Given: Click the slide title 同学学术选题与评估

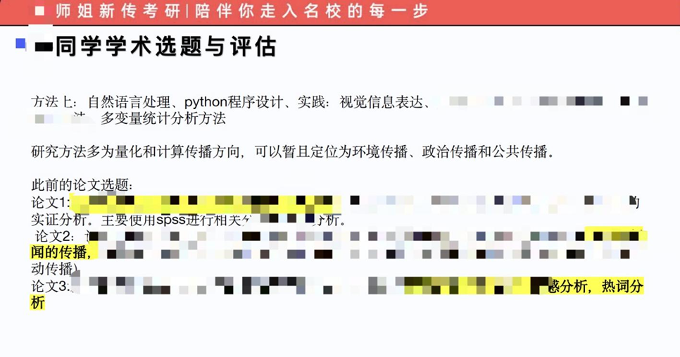Looking at the screenshot, I should [x=165, y=46].
